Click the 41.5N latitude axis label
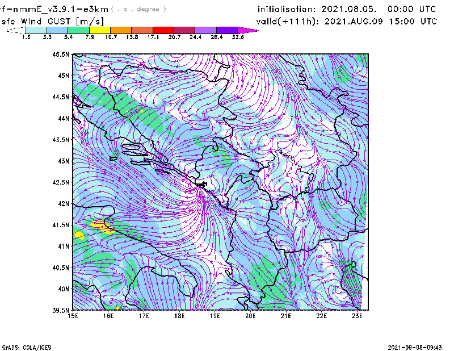Viewport: 454px width, 351px height. (x=61, y=225)
